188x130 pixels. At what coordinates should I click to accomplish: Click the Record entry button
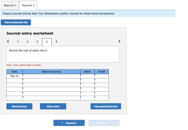19,106
